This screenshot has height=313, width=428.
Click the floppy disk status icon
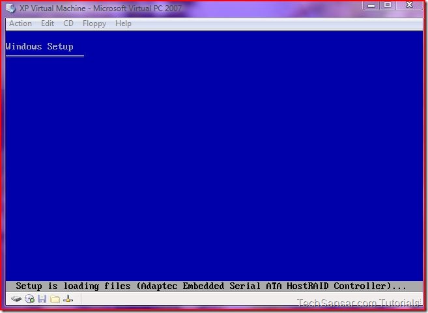click(x=42, y=299)
